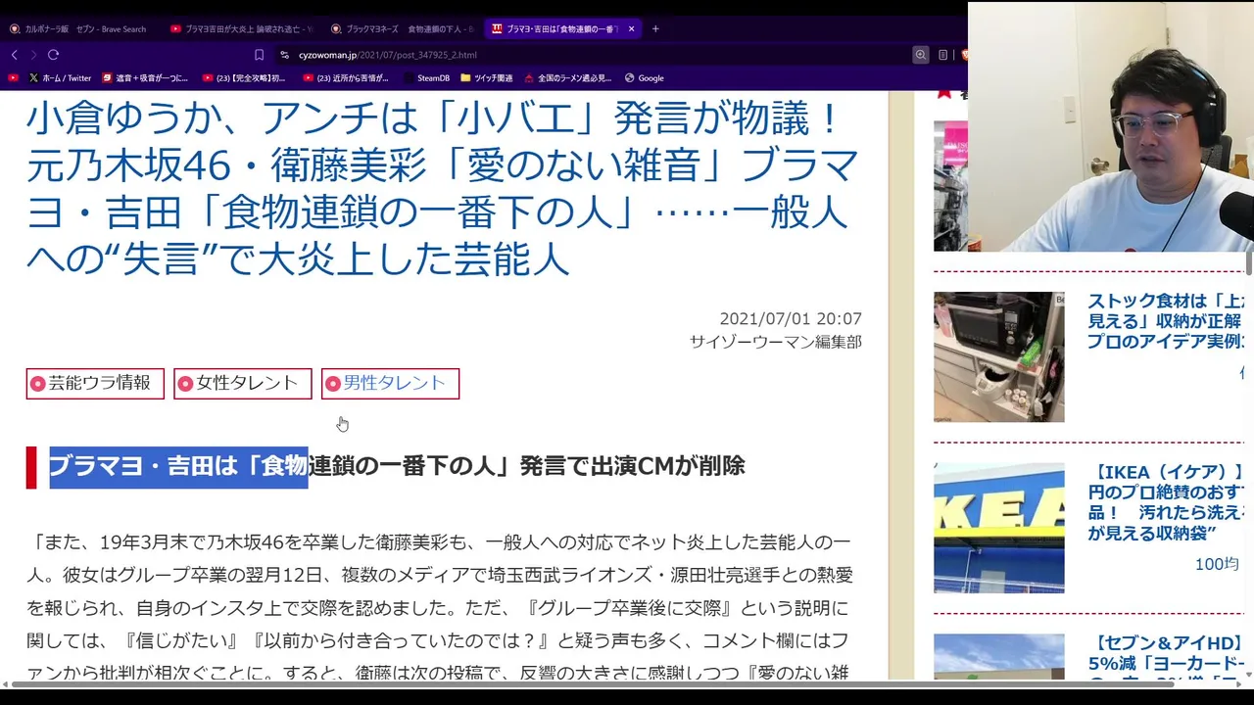Switch to the Brave Search カルボナーラ tab
The width and height of the screenshot is (1254, 705).
pyautogui.click(x=80, y=28)
